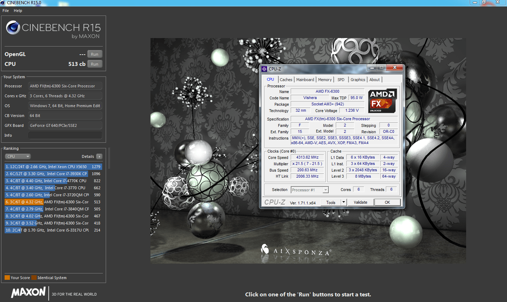Switch to the CPU tab in CPU-Z

271,79
